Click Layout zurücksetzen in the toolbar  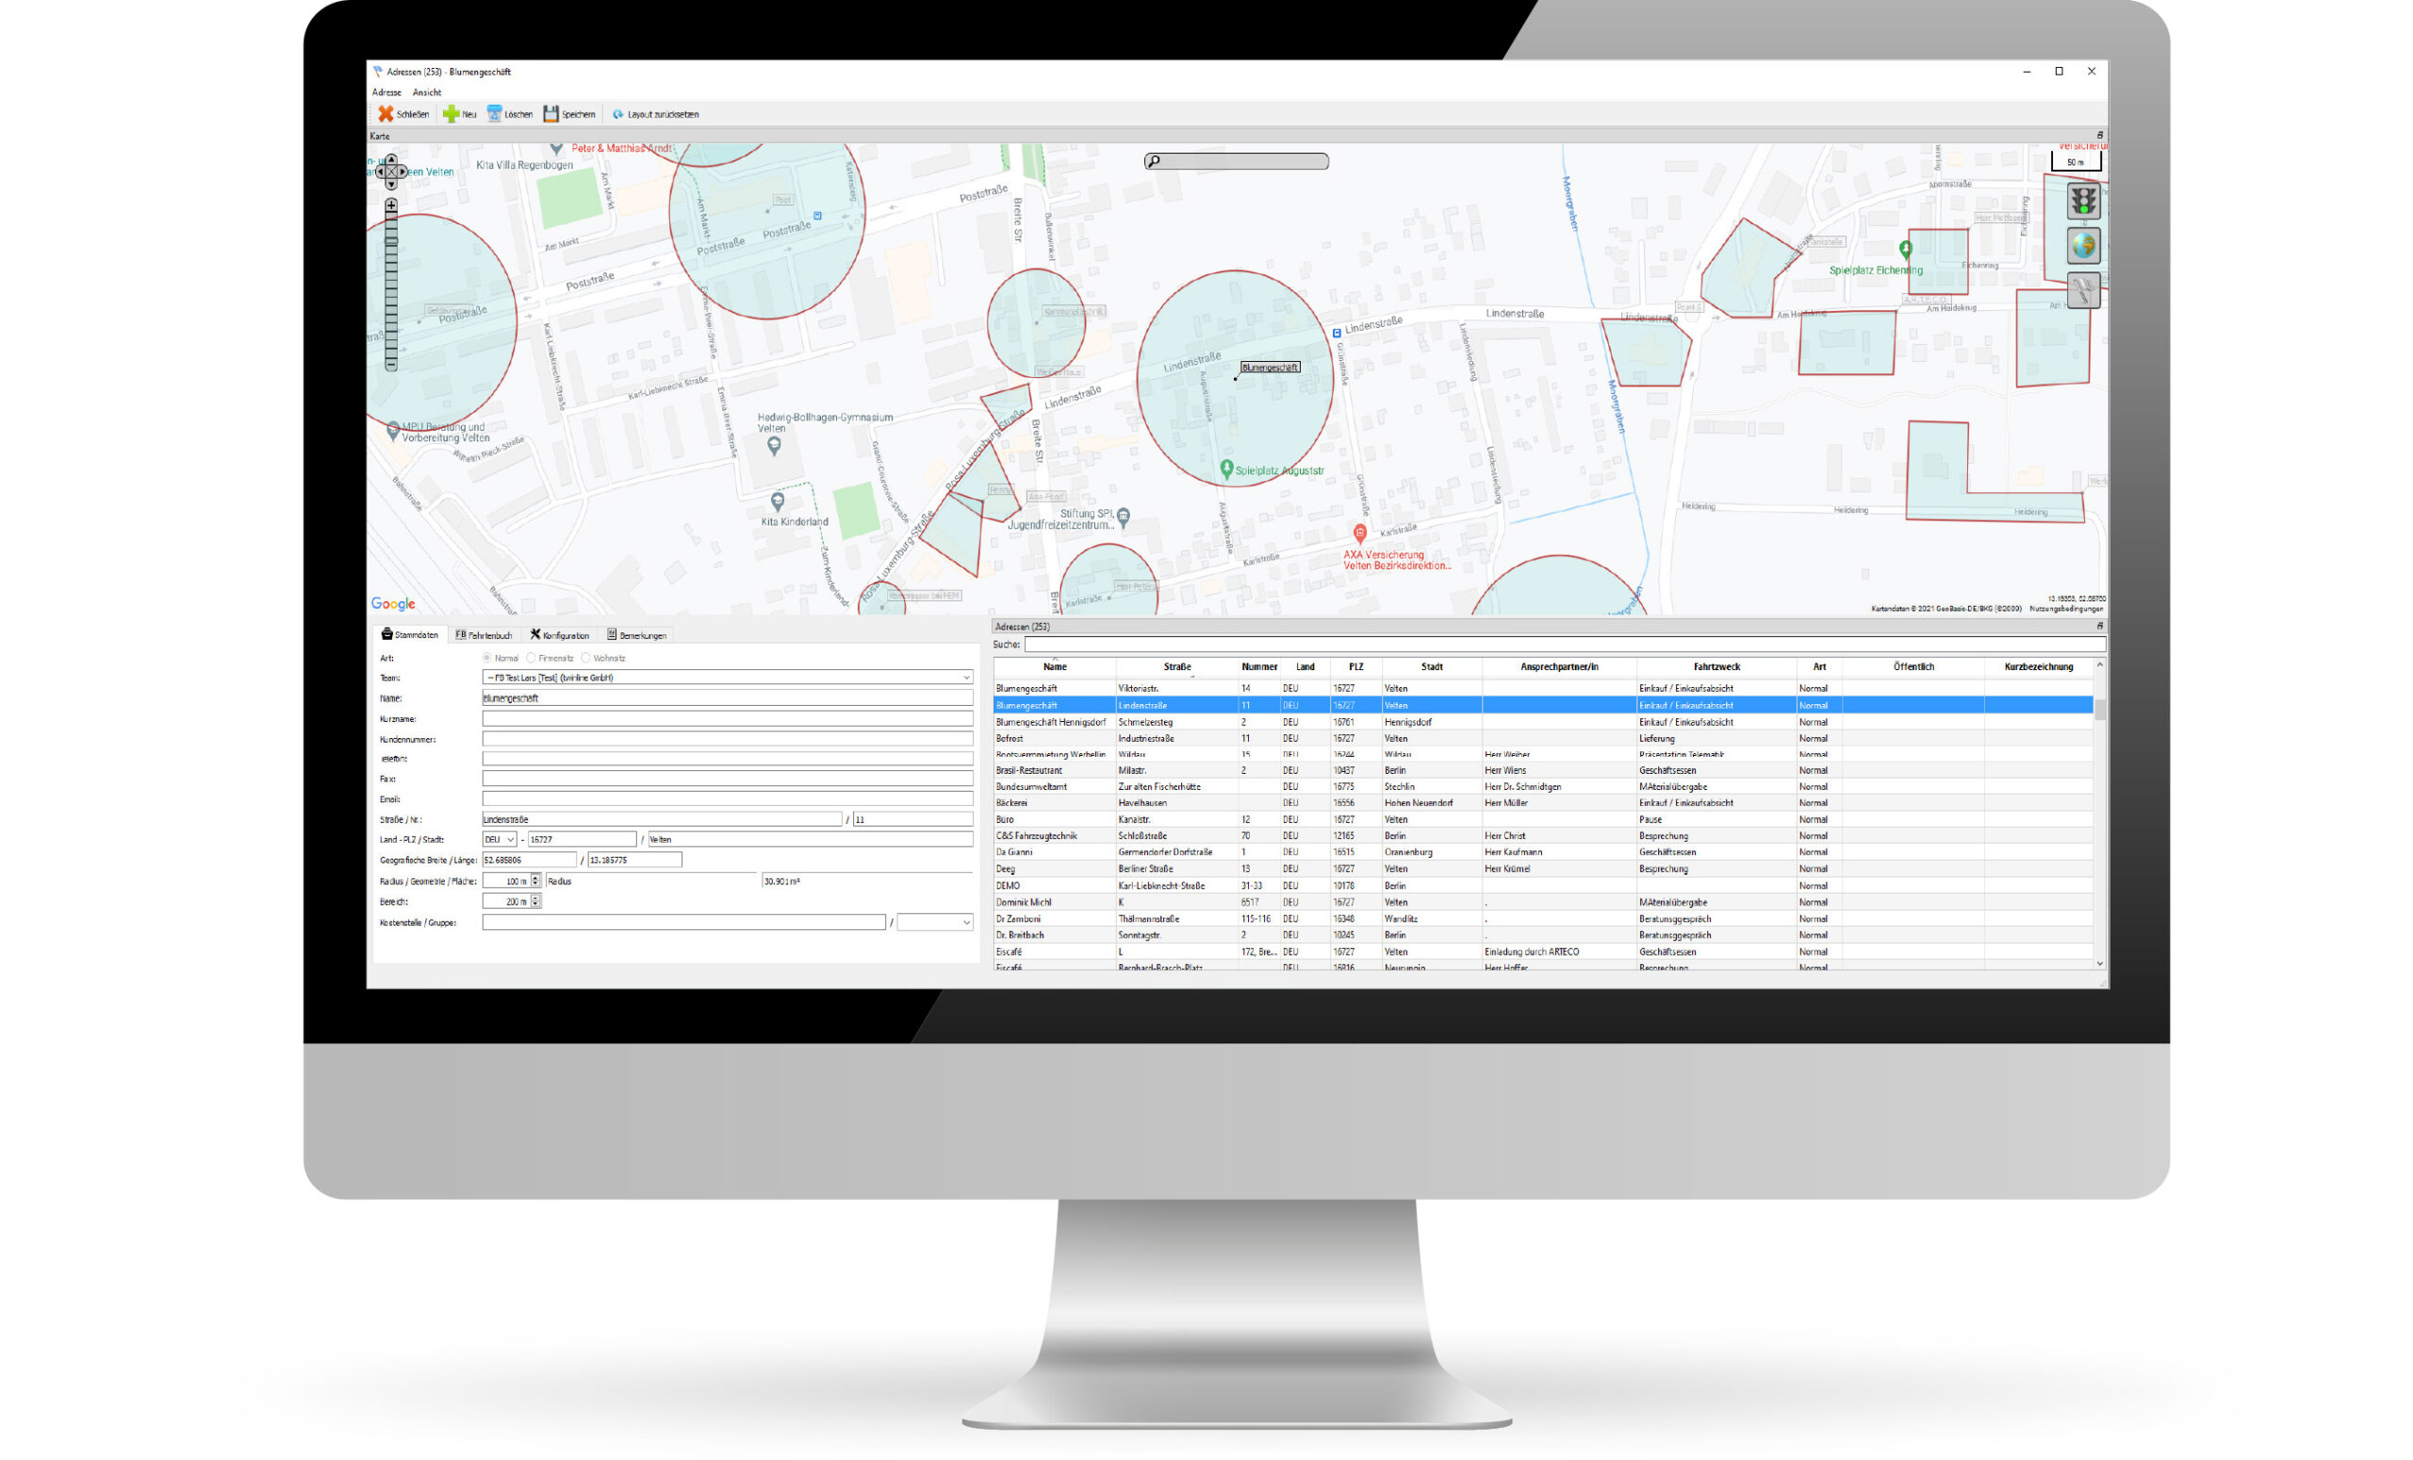pyautogui.click(x=655, y=115)
